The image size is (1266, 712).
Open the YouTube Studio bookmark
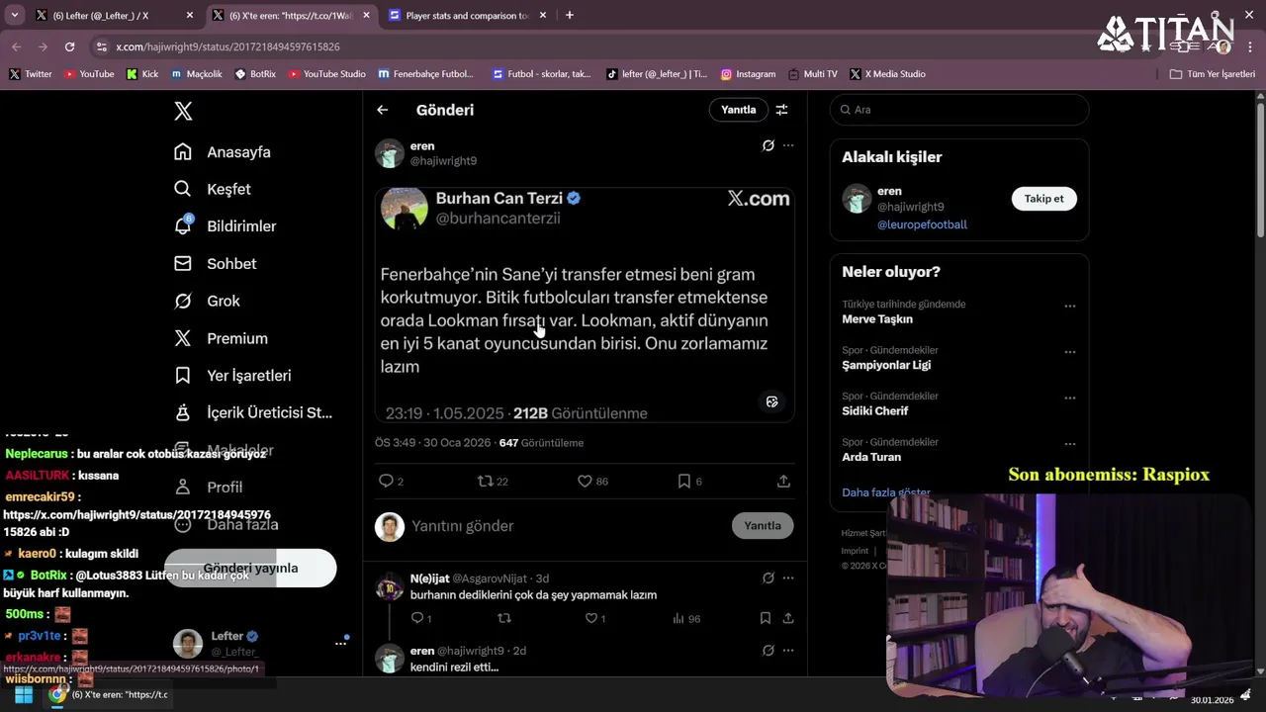point(326,74)
